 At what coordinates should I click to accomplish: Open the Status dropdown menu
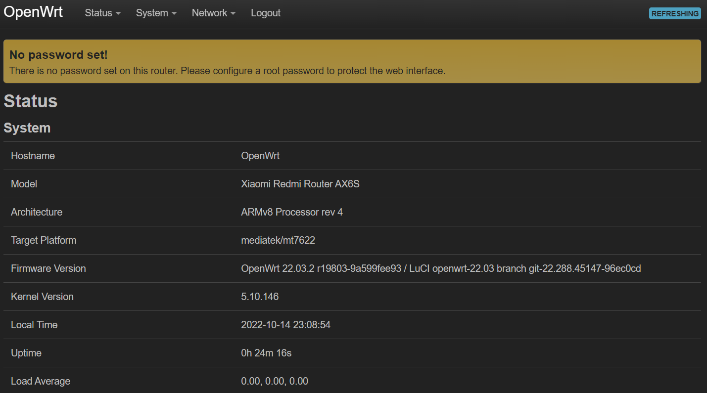(x=103, y=13)
